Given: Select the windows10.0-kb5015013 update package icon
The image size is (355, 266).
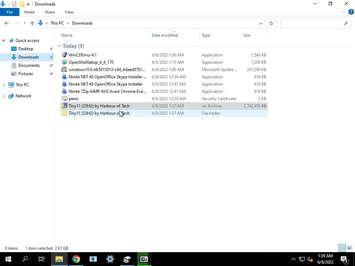Looking at the screenshot, I should [64, 69].
